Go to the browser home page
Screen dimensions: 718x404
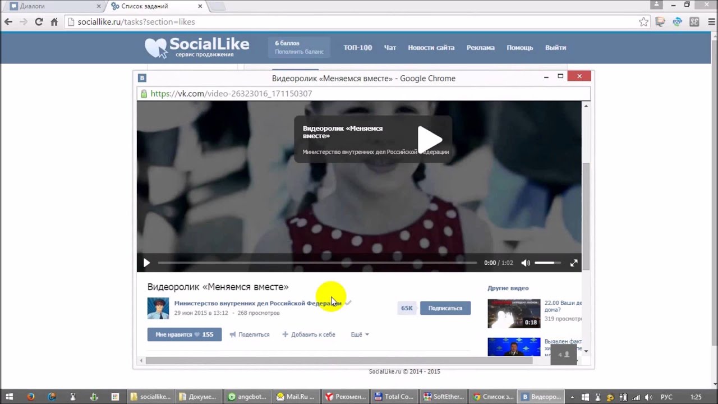[54, 22]
